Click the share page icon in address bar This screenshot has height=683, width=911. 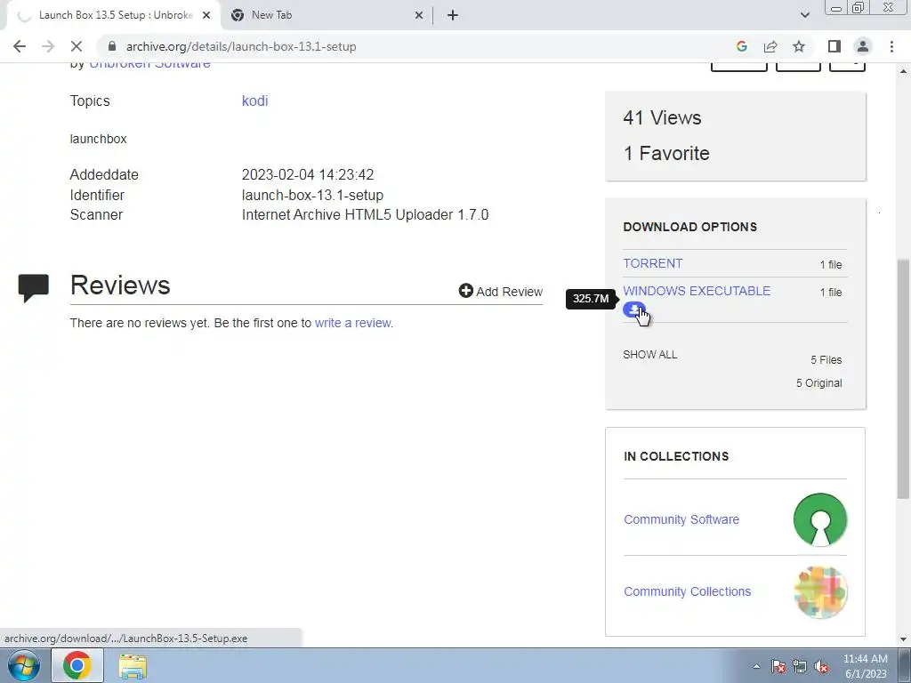point(770,46)
